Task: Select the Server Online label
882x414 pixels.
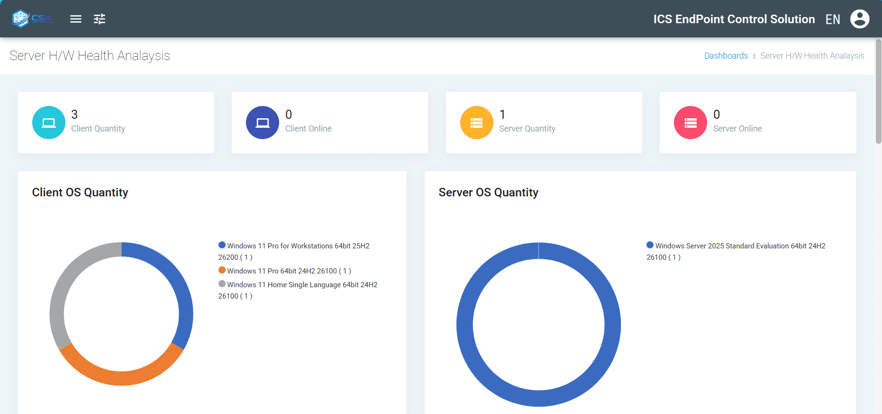Action: point(737,129)
